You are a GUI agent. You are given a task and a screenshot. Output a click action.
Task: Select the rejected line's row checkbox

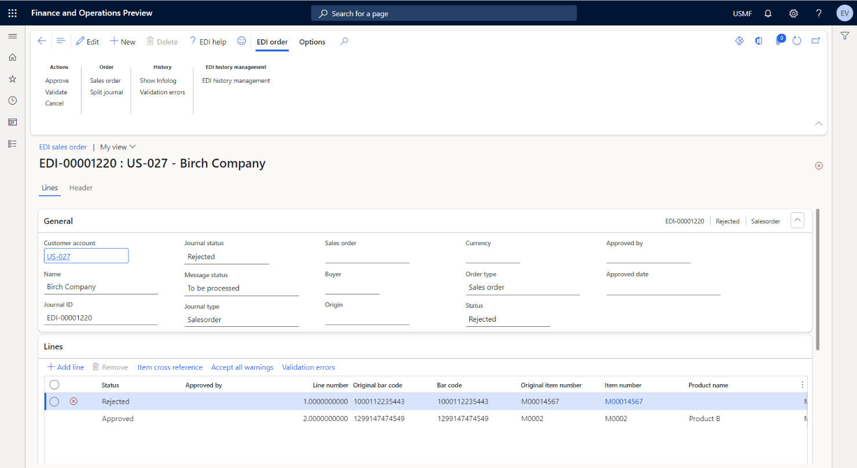54,401
